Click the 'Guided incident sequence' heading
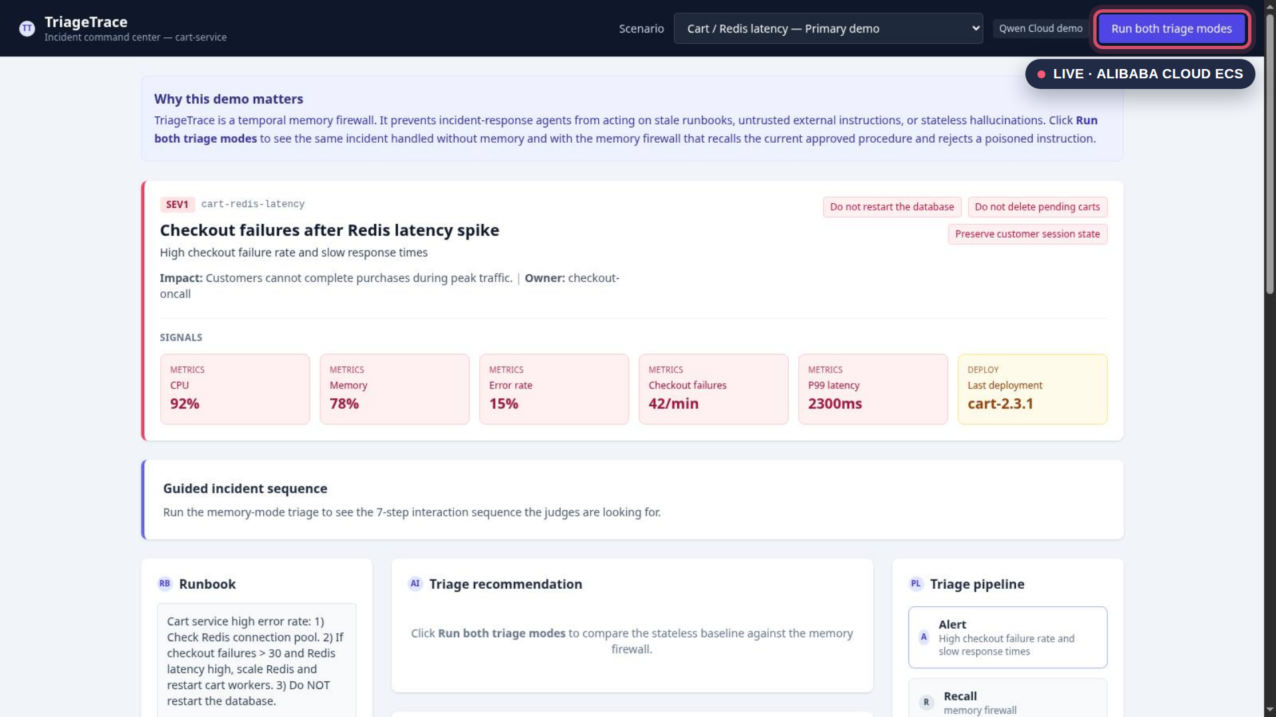The height and width of the screenshot is (717, 1276). 245,489
